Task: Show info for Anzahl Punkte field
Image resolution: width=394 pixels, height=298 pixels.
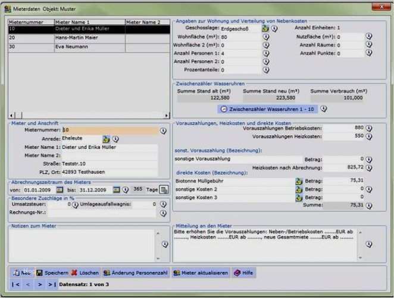Action: (x=369, y=53)
